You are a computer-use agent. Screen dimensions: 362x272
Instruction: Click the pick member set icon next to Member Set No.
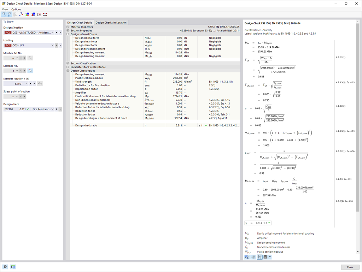tap(30, 58)
